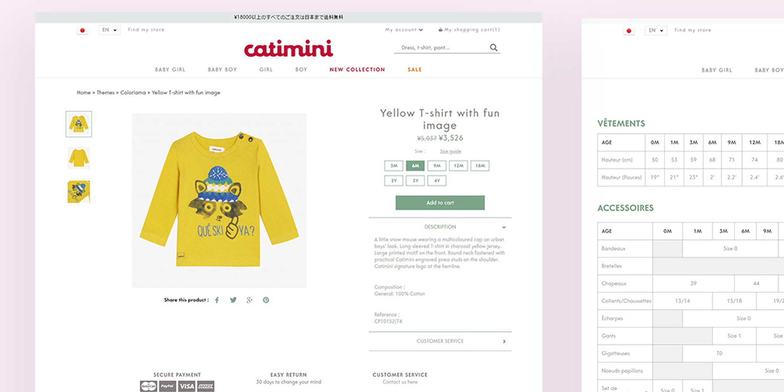Screen dimensions: 784x392
Task: Go to New Collection
Action: point(357,70)
